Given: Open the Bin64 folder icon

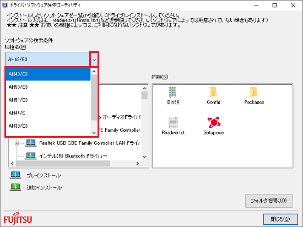Looking at the screenshot, I should coord(172,93).
